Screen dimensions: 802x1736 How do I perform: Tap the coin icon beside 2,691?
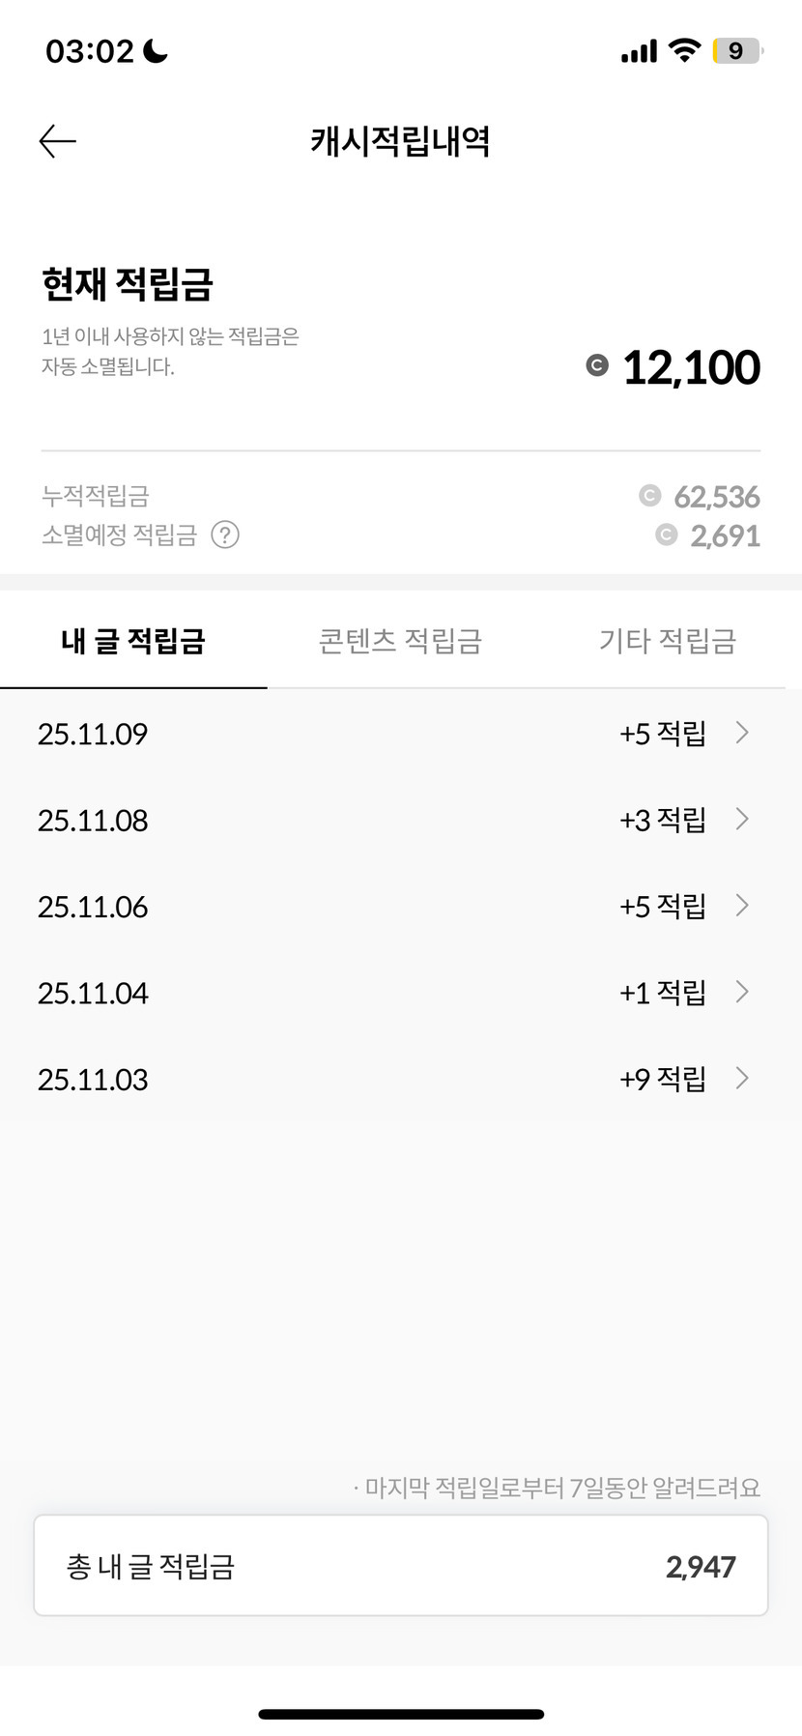click(x=666, y=535)
